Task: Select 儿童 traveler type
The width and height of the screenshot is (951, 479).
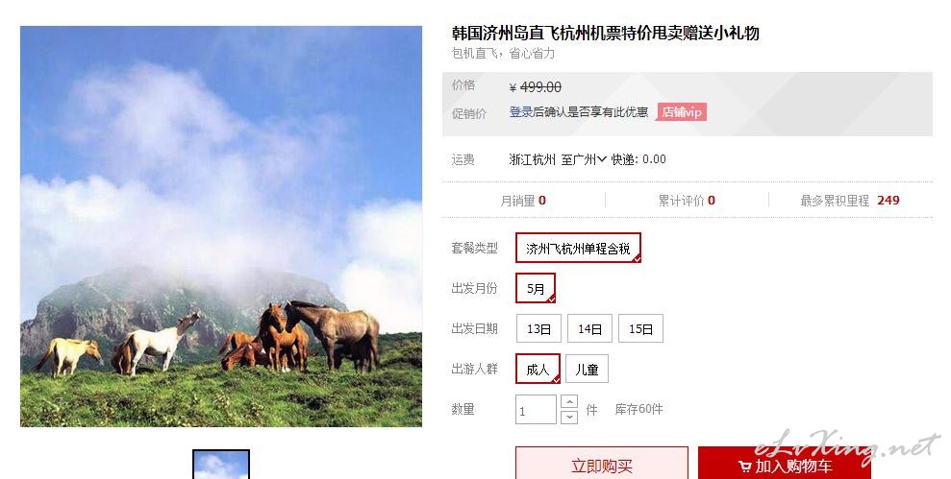Action: click(x=587, y=369)
